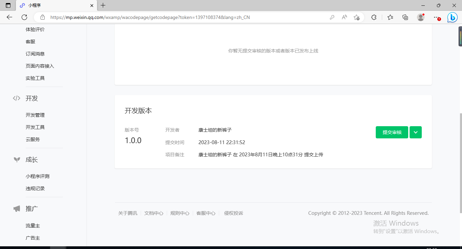Open 违规记录 in the sidebar
This screenshot has width=462, height=249.
(x=35, y=188)
